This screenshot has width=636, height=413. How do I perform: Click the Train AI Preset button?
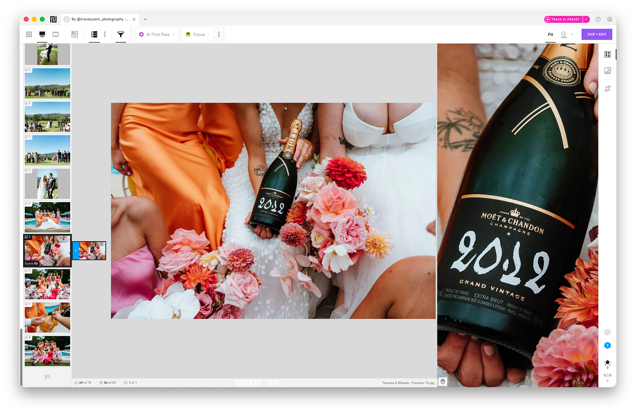point(564,19)
